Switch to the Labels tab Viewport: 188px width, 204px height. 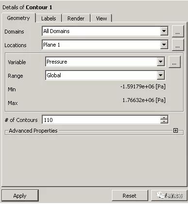point(48,18)
